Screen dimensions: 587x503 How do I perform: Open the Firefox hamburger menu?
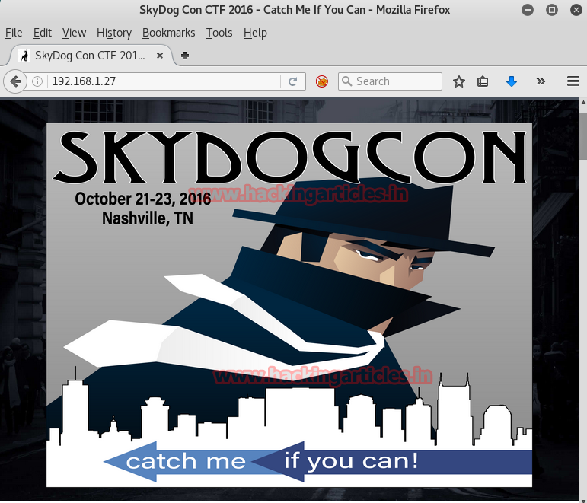pyautogui.click(x=573, y=81)
